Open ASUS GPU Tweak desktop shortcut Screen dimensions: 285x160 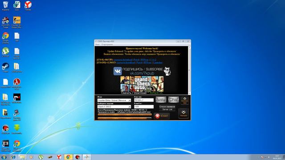[x=6, y=22]
